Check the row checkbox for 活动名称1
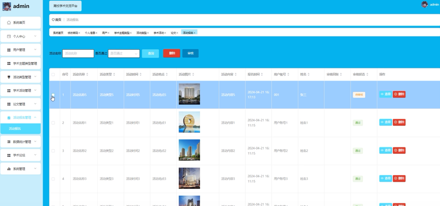 pyautogui.click(x=53, y=123)
